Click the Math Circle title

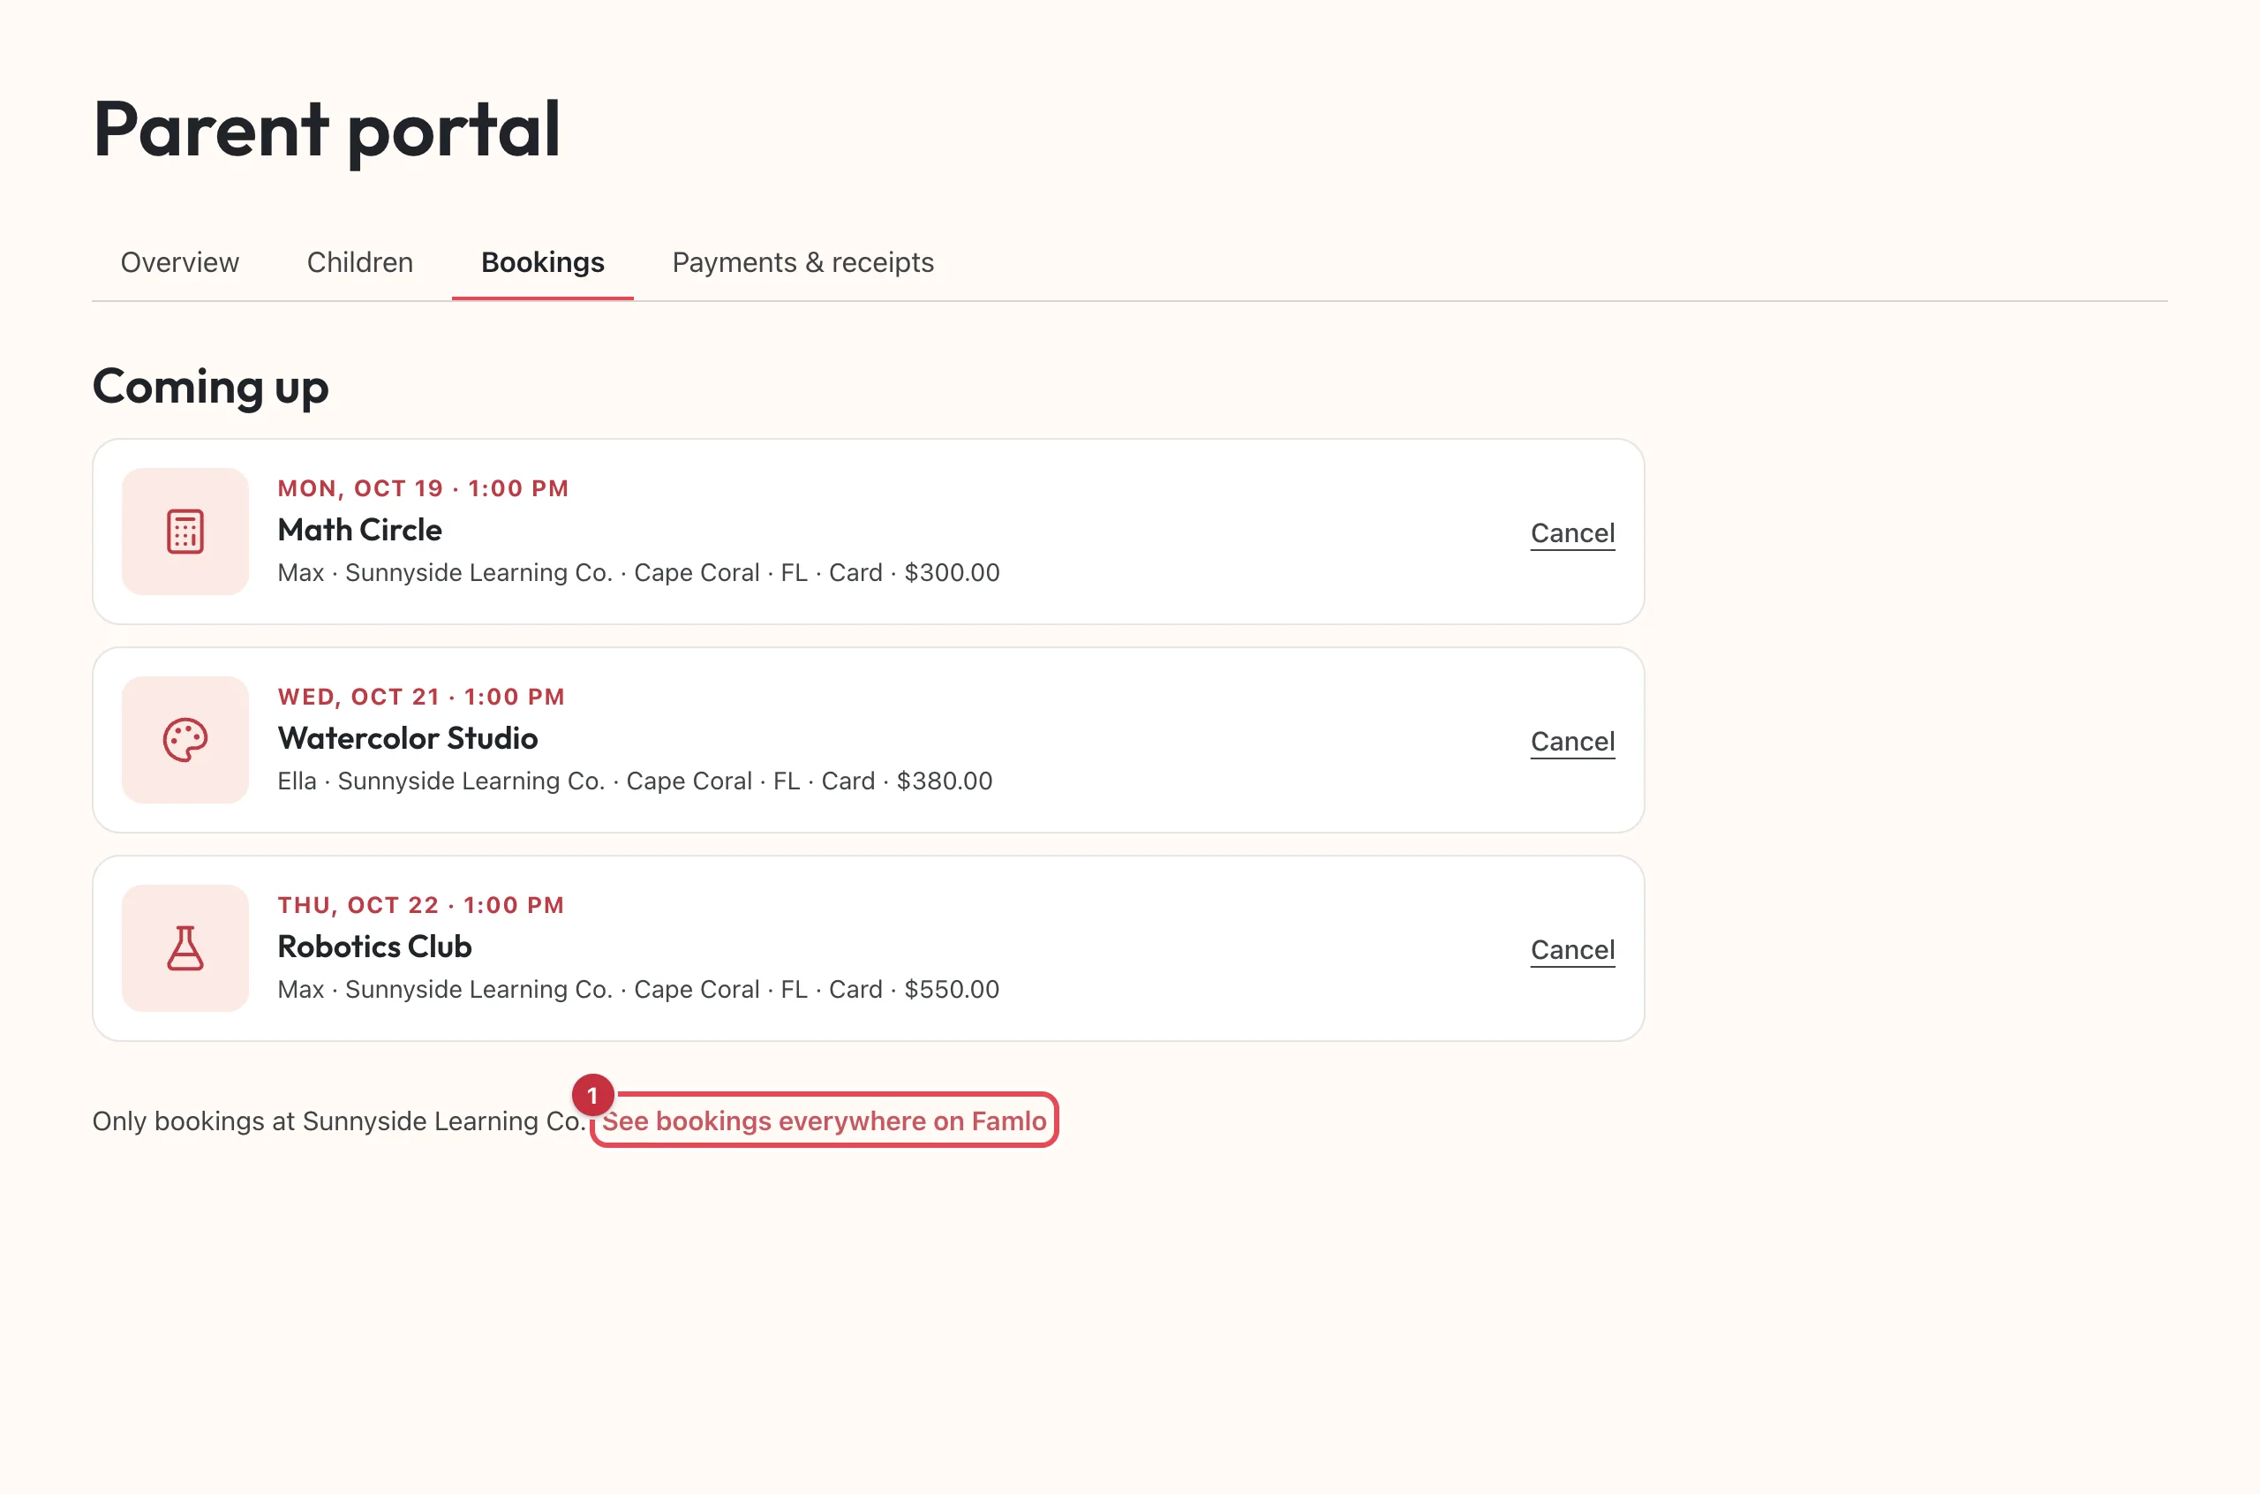tap(360, 530)
